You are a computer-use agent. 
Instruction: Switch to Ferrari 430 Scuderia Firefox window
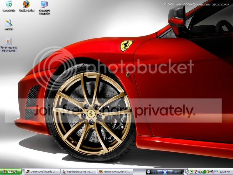pos(116,172)
